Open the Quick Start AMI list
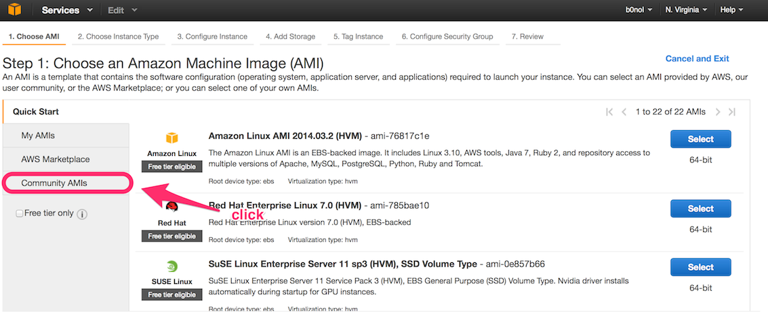Viewport: 768px width, 322px height. (66, 112)
